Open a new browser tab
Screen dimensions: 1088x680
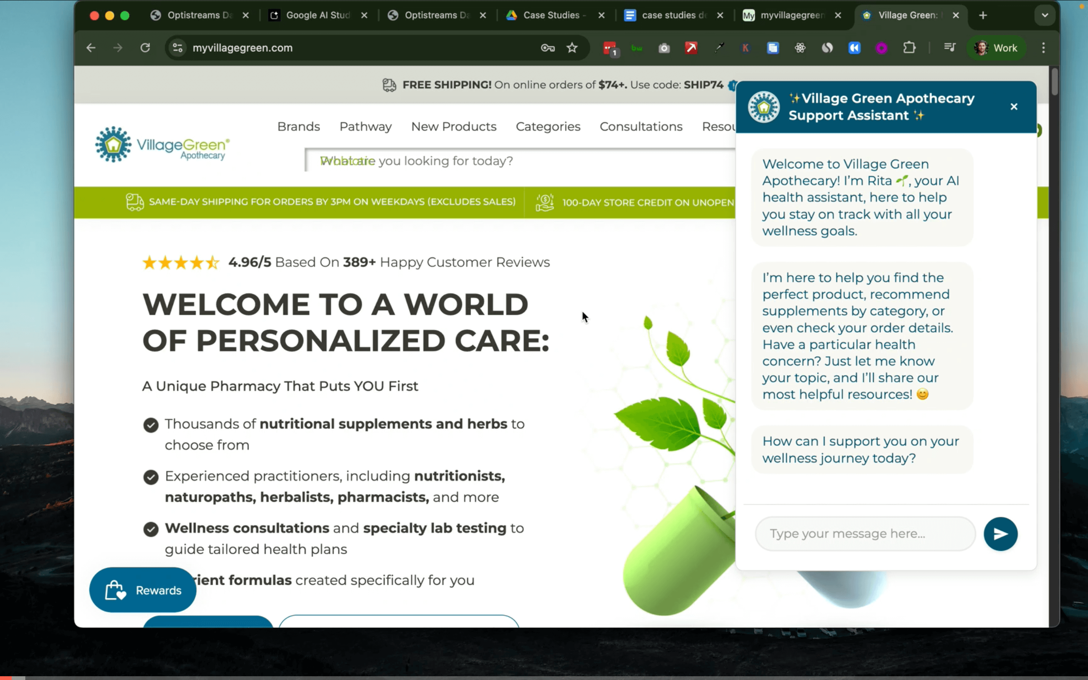pos(983,15)
